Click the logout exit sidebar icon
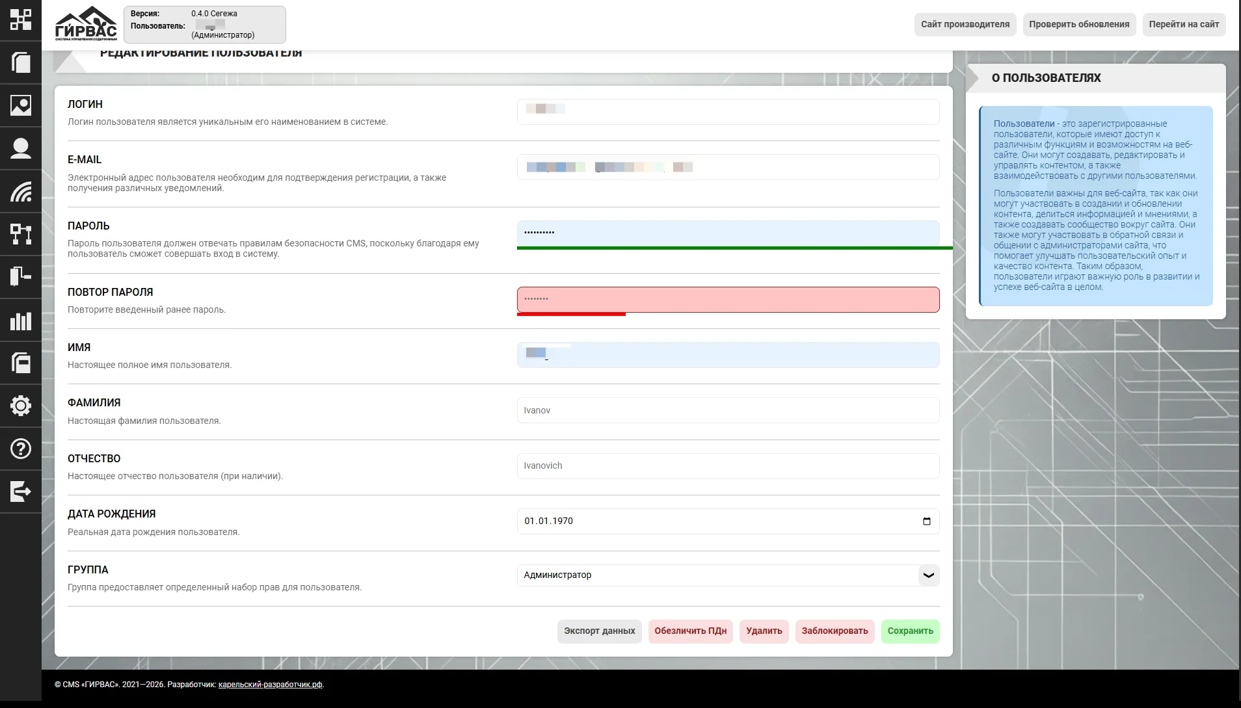 [x=21, y=491]
